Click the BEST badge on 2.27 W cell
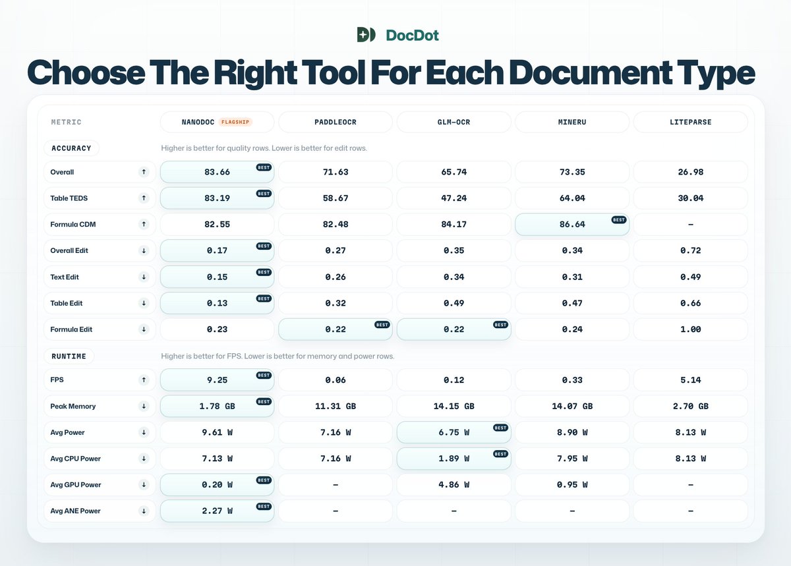The image size is (791, 566). point(264,507)
